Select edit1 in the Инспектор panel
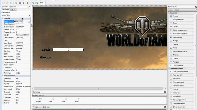This screenshot has width=197, height=110. click(77, 100)
